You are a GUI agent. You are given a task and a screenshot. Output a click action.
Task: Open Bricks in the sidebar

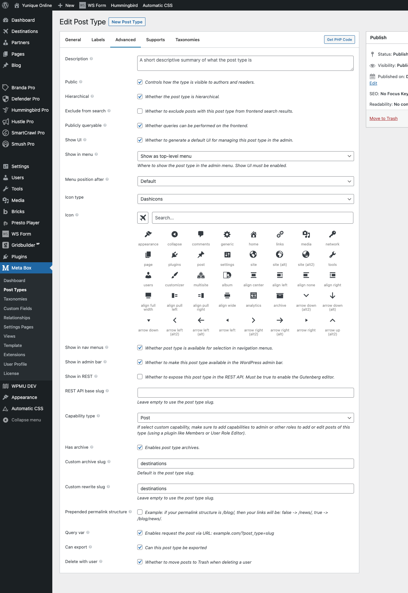(x=18, y=212)
